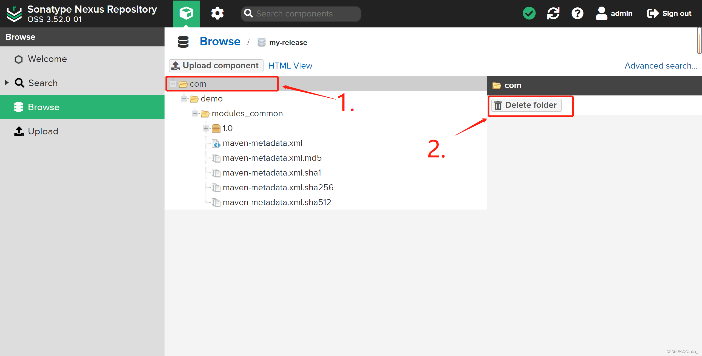Click the Delete folder button

coord(526,105)
